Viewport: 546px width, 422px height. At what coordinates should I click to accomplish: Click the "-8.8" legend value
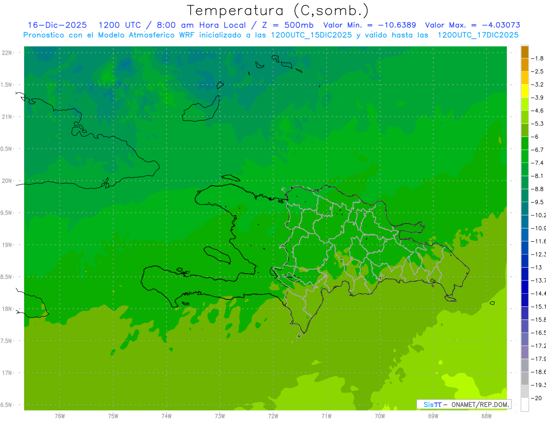click(538, 189)
